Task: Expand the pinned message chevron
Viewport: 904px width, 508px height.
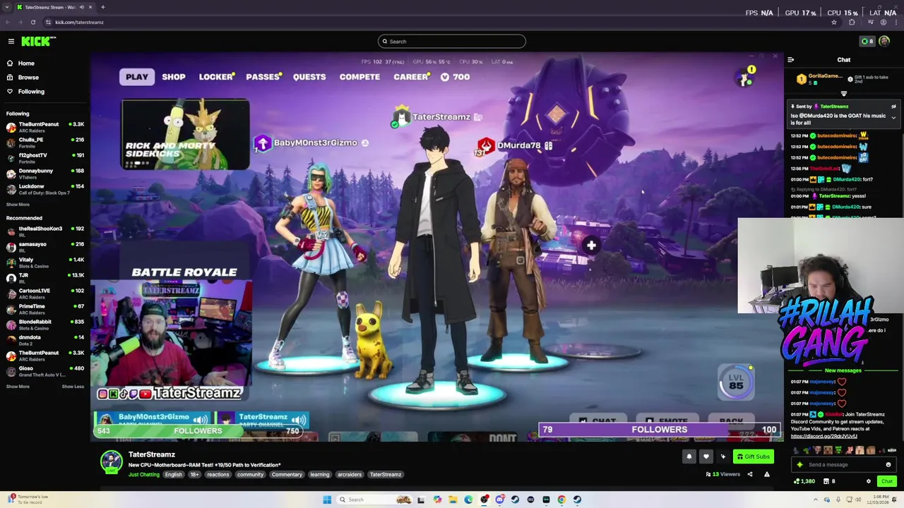Action: point(893,118)
